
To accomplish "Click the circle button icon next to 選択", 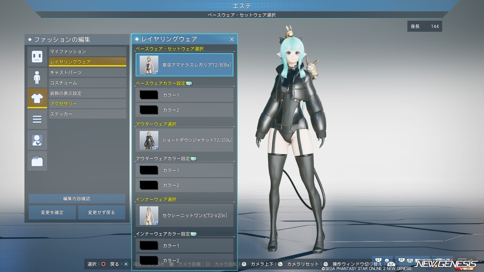I will point(103,264).
